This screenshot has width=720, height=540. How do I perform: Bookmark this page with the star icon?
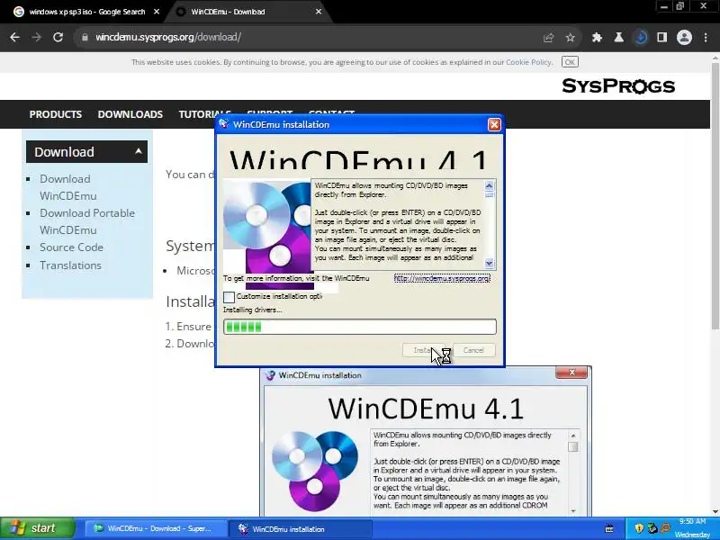[x=571, y=38]
